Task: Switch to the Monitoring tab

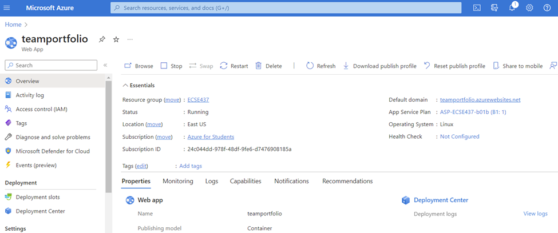Action: (178, 181)
